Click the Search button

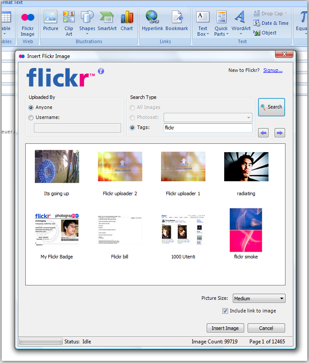coord(271,107)
